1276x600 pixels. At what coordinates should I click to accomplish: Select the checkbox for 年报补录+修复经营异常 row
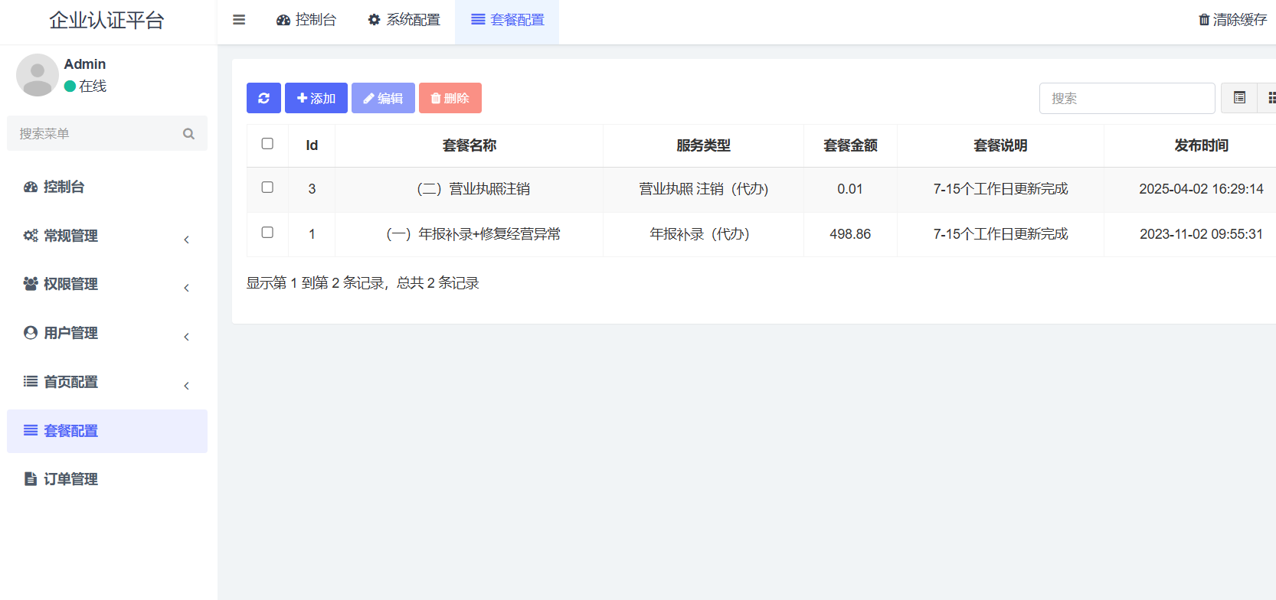pos(267,233)
